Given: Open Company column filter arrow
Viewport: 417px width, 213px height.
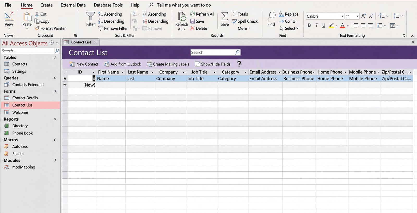Looking at the screenshot, I should (x=183, y=72).
